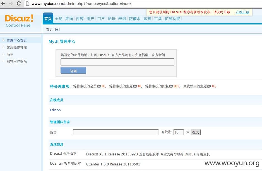Click the 留言 message input field
Screen dimensions: 262x171
(x=116, y=132)
